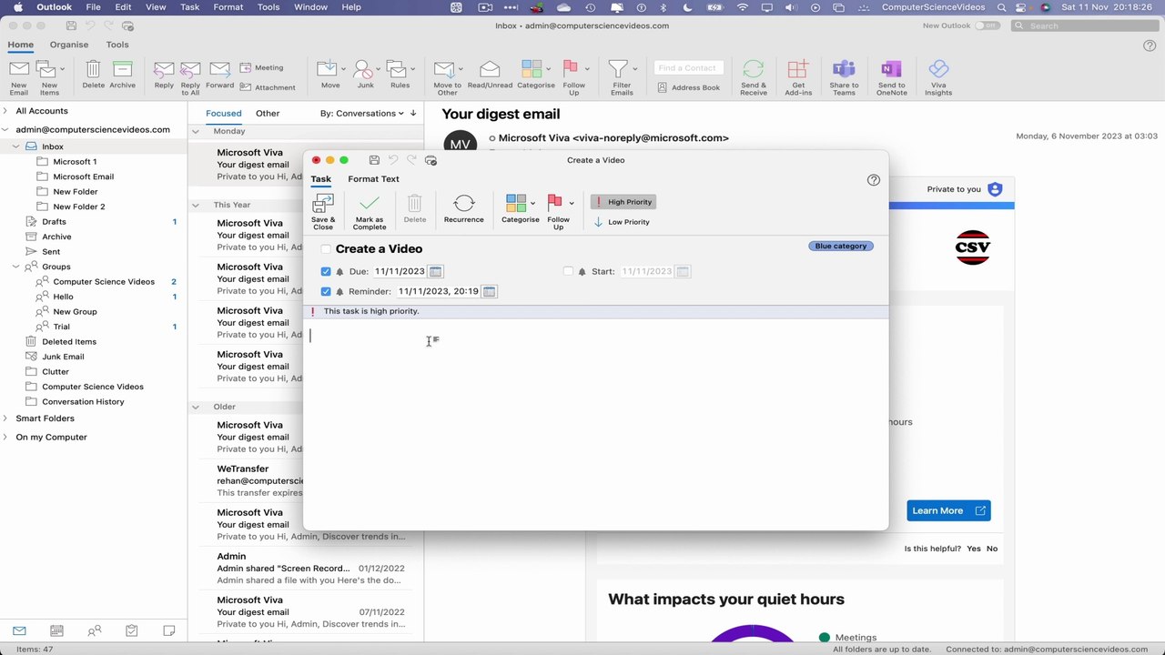Switch to Format Text tab

[x=373, y=179]
